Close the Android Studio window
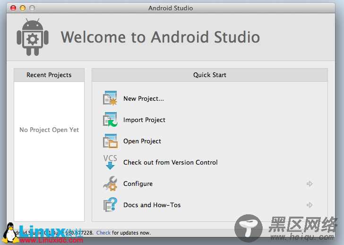Image resolution: width=344 pixels, height=245 pixels. tap(13, 8)
